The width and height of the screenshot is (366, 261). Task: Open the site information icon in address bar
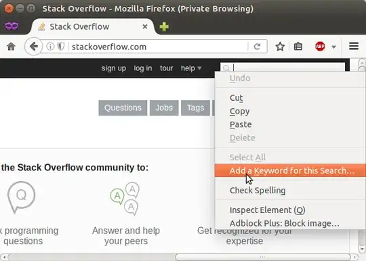(50, 47)
